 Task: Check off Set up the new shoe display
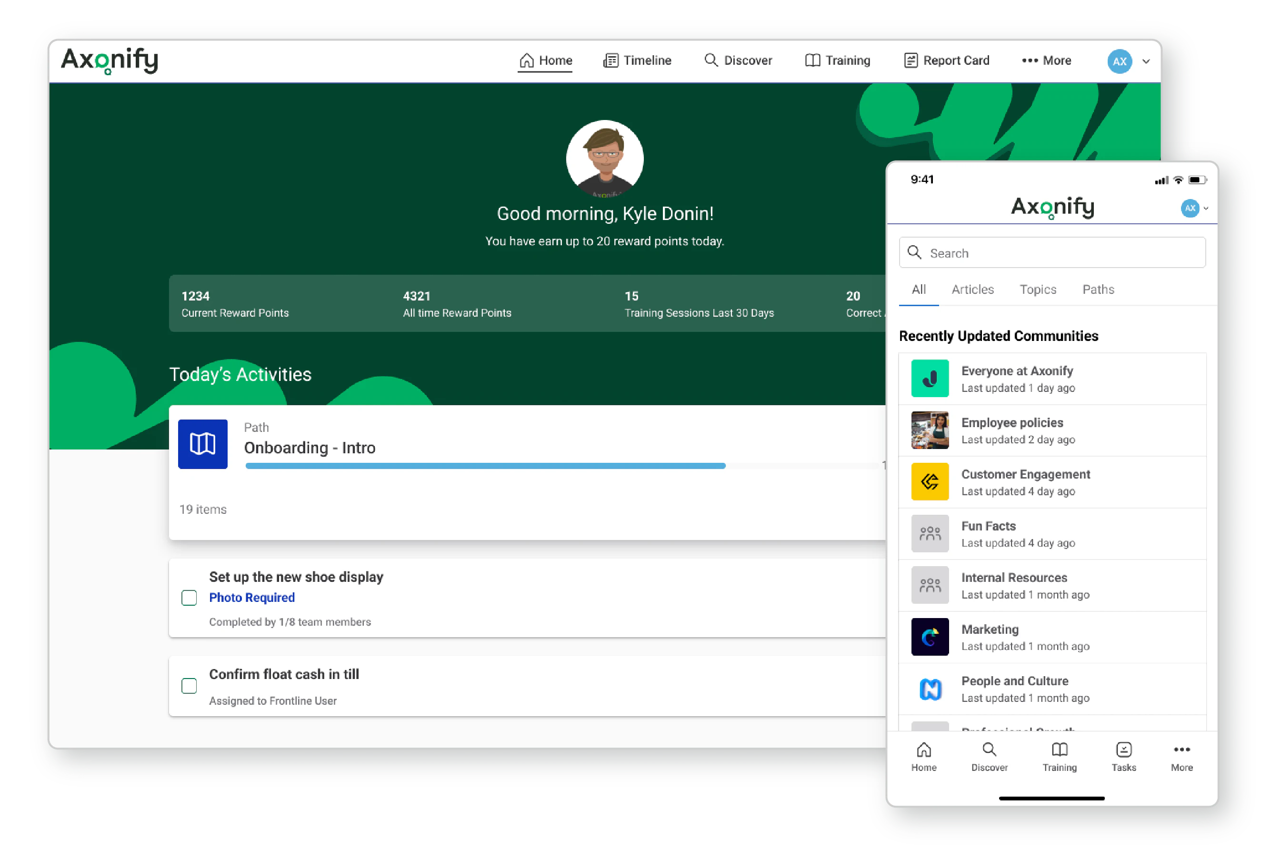189,598
